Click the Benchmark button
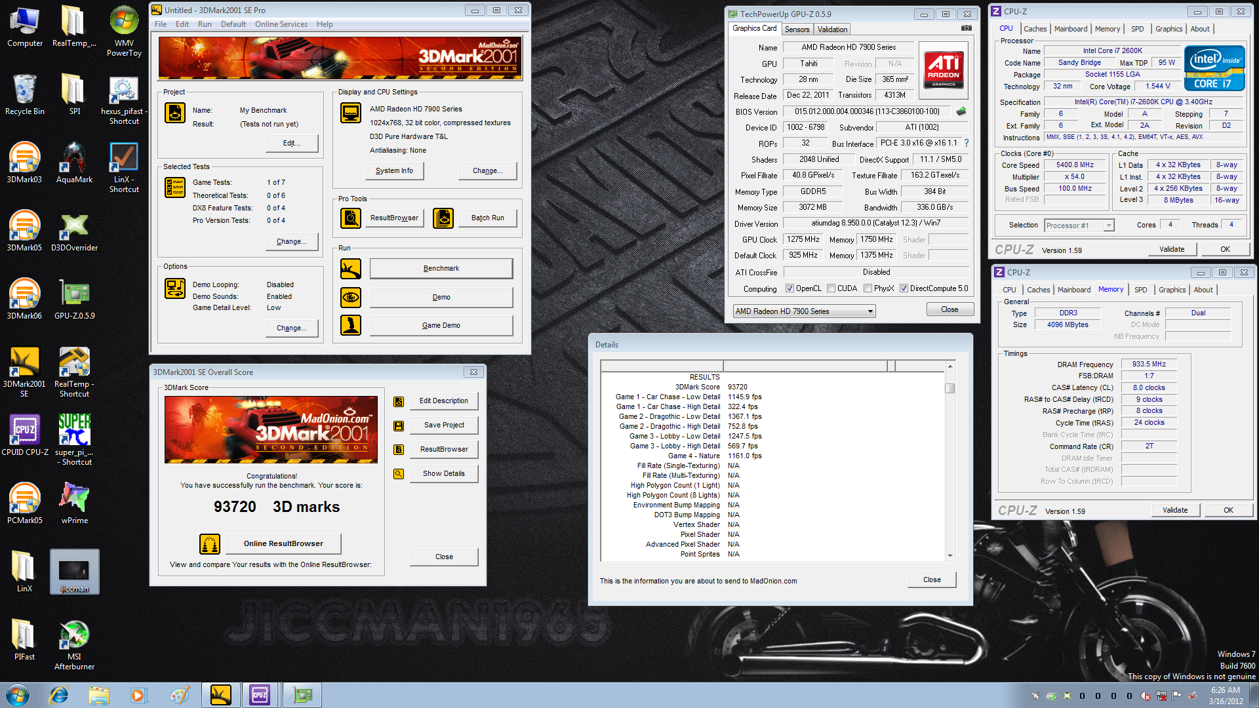 441,268
